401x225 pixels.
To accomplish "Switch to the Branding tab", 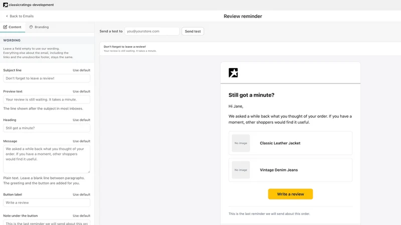I will coord(39,27).
